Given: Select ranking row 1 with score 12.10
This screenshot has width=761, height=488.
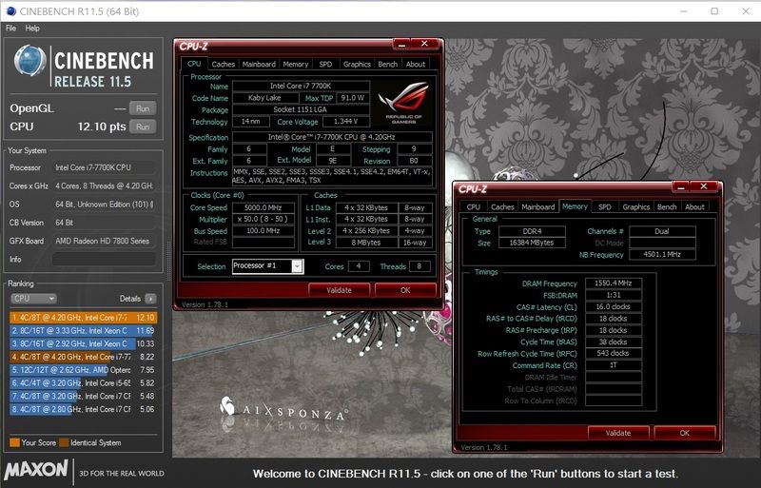Looking at the screenshot, I should pyautogui.click(x=84, y=318).
